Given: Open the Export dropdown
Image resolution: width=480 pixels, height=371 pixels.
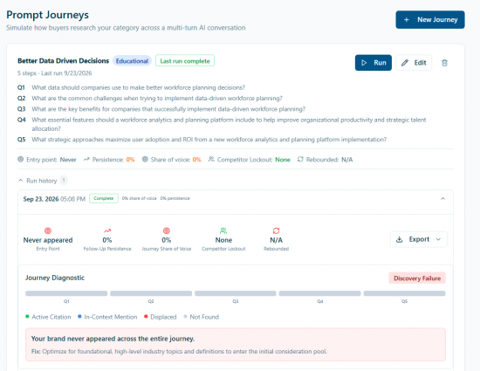Looking at the screenshot, I should [x=418, y=239].
